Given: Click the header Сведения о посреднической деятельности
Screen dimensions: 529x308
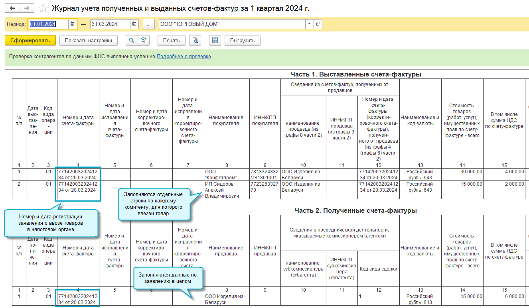Looking at the screenshot, I should click(340, 233).
